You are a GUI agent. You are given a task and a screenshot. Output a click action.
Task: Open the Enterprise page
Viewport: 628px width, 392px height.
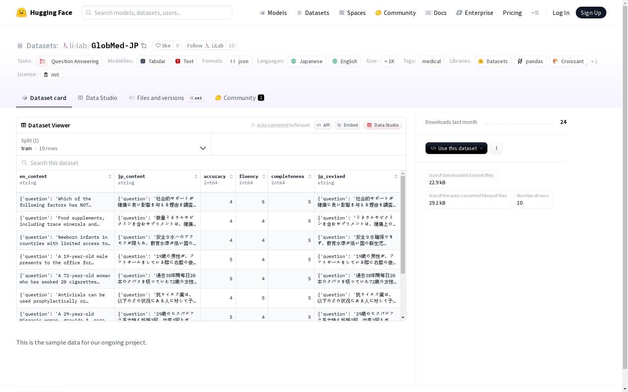coord(475,13)
